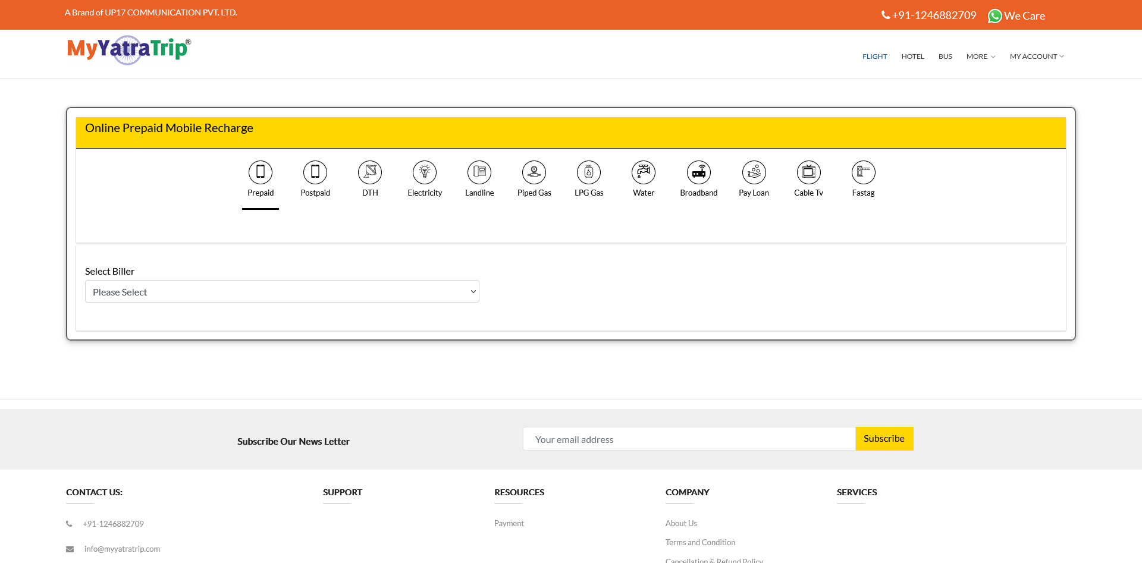Click the info@myyatratrip.com email address

(122, 549)
